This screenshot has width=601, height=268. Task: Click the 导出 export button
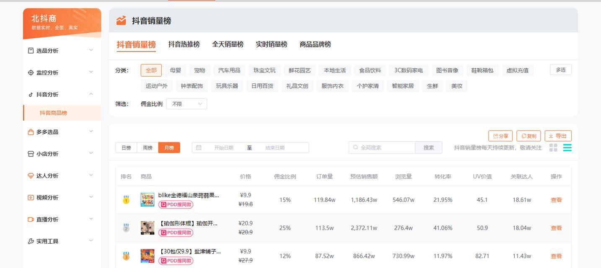pyautogui.click(x=558, y=136)
